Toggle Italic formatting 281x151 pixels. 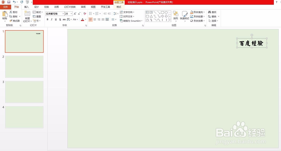pyautogui.click(x=52, y=19)
